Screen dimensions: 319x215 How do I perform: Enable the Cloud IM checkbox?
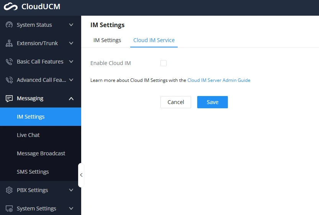164,63
